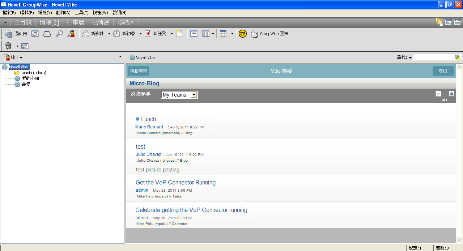Open the test entry link
The width and height of the screenshot is (463, 251).
[x=140, y=146]
